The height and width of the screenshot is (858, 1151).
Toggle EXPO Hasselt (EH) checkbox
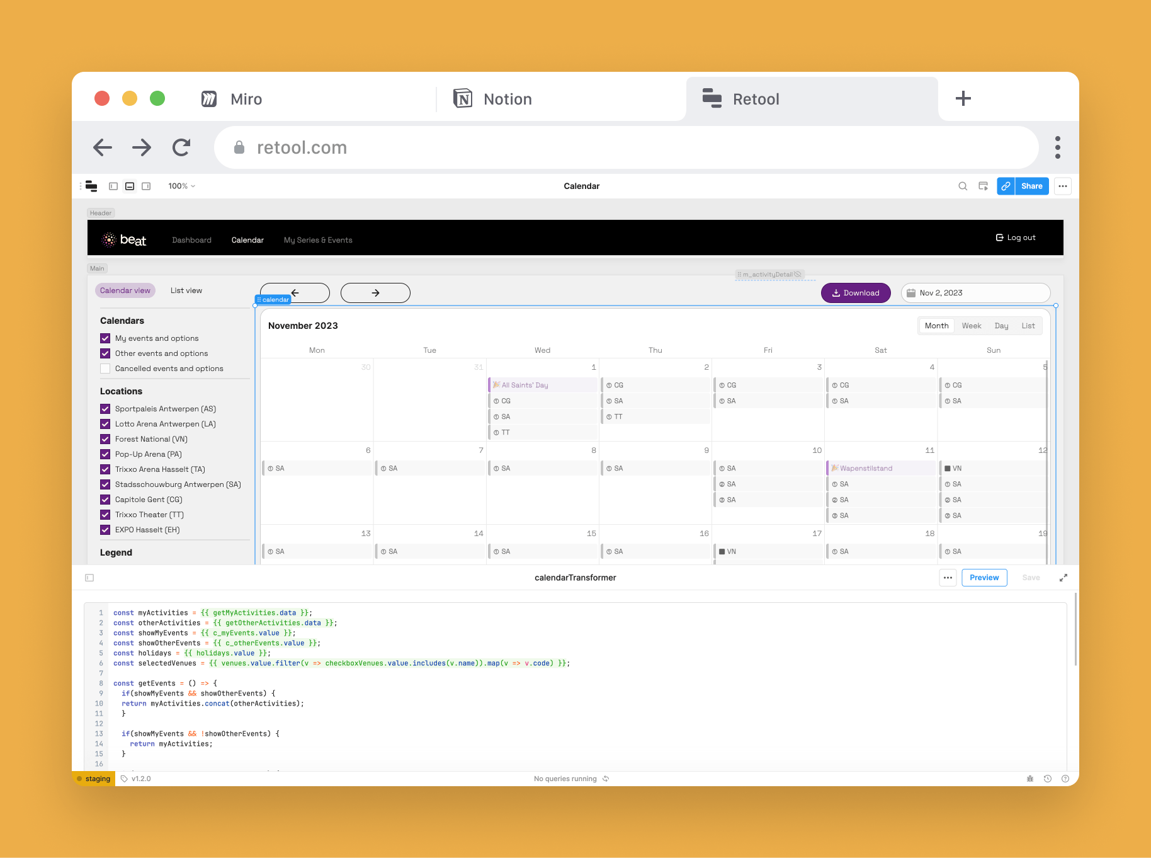tap(105, 530)
